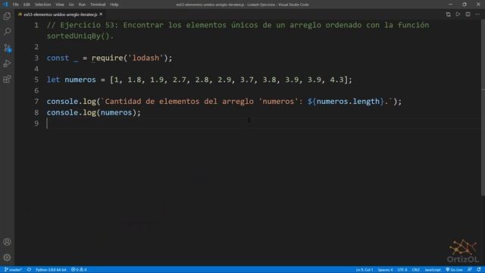Split the editor right

[x=468, y=14]
